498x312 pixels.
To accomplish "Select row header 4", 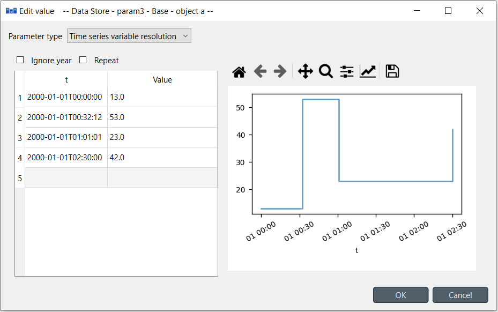I will pyautogui.click(x=20, y=158).
